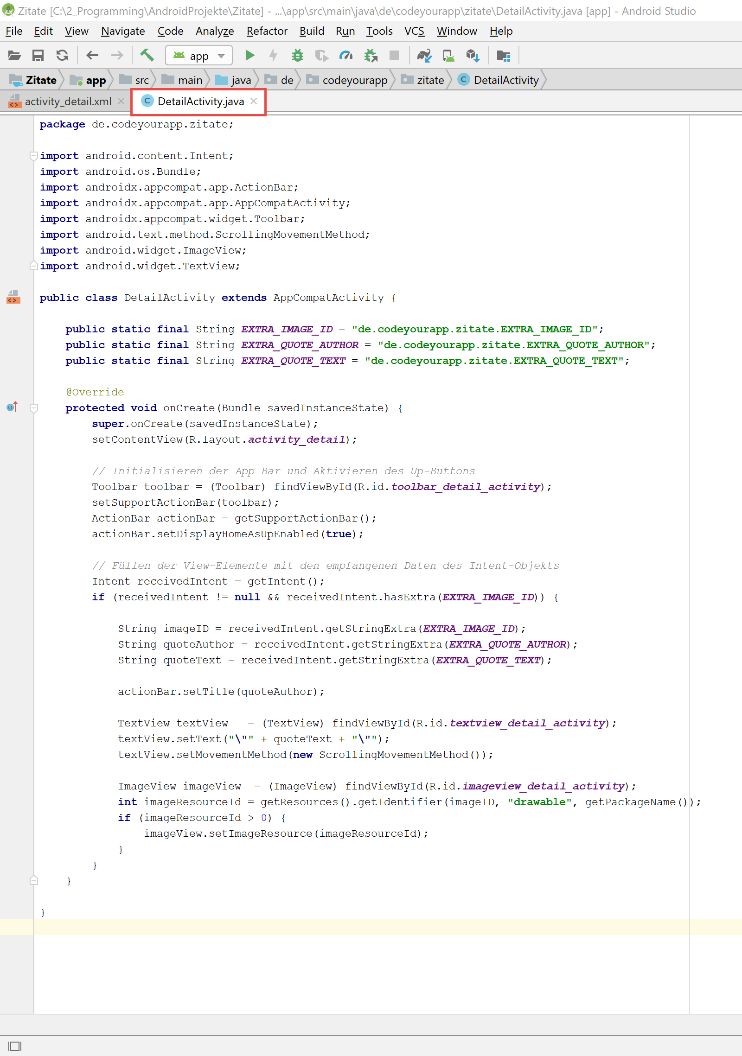742x1056 pixels.
Task: Select the java breadcrumb folder
Action: (233, 80)
